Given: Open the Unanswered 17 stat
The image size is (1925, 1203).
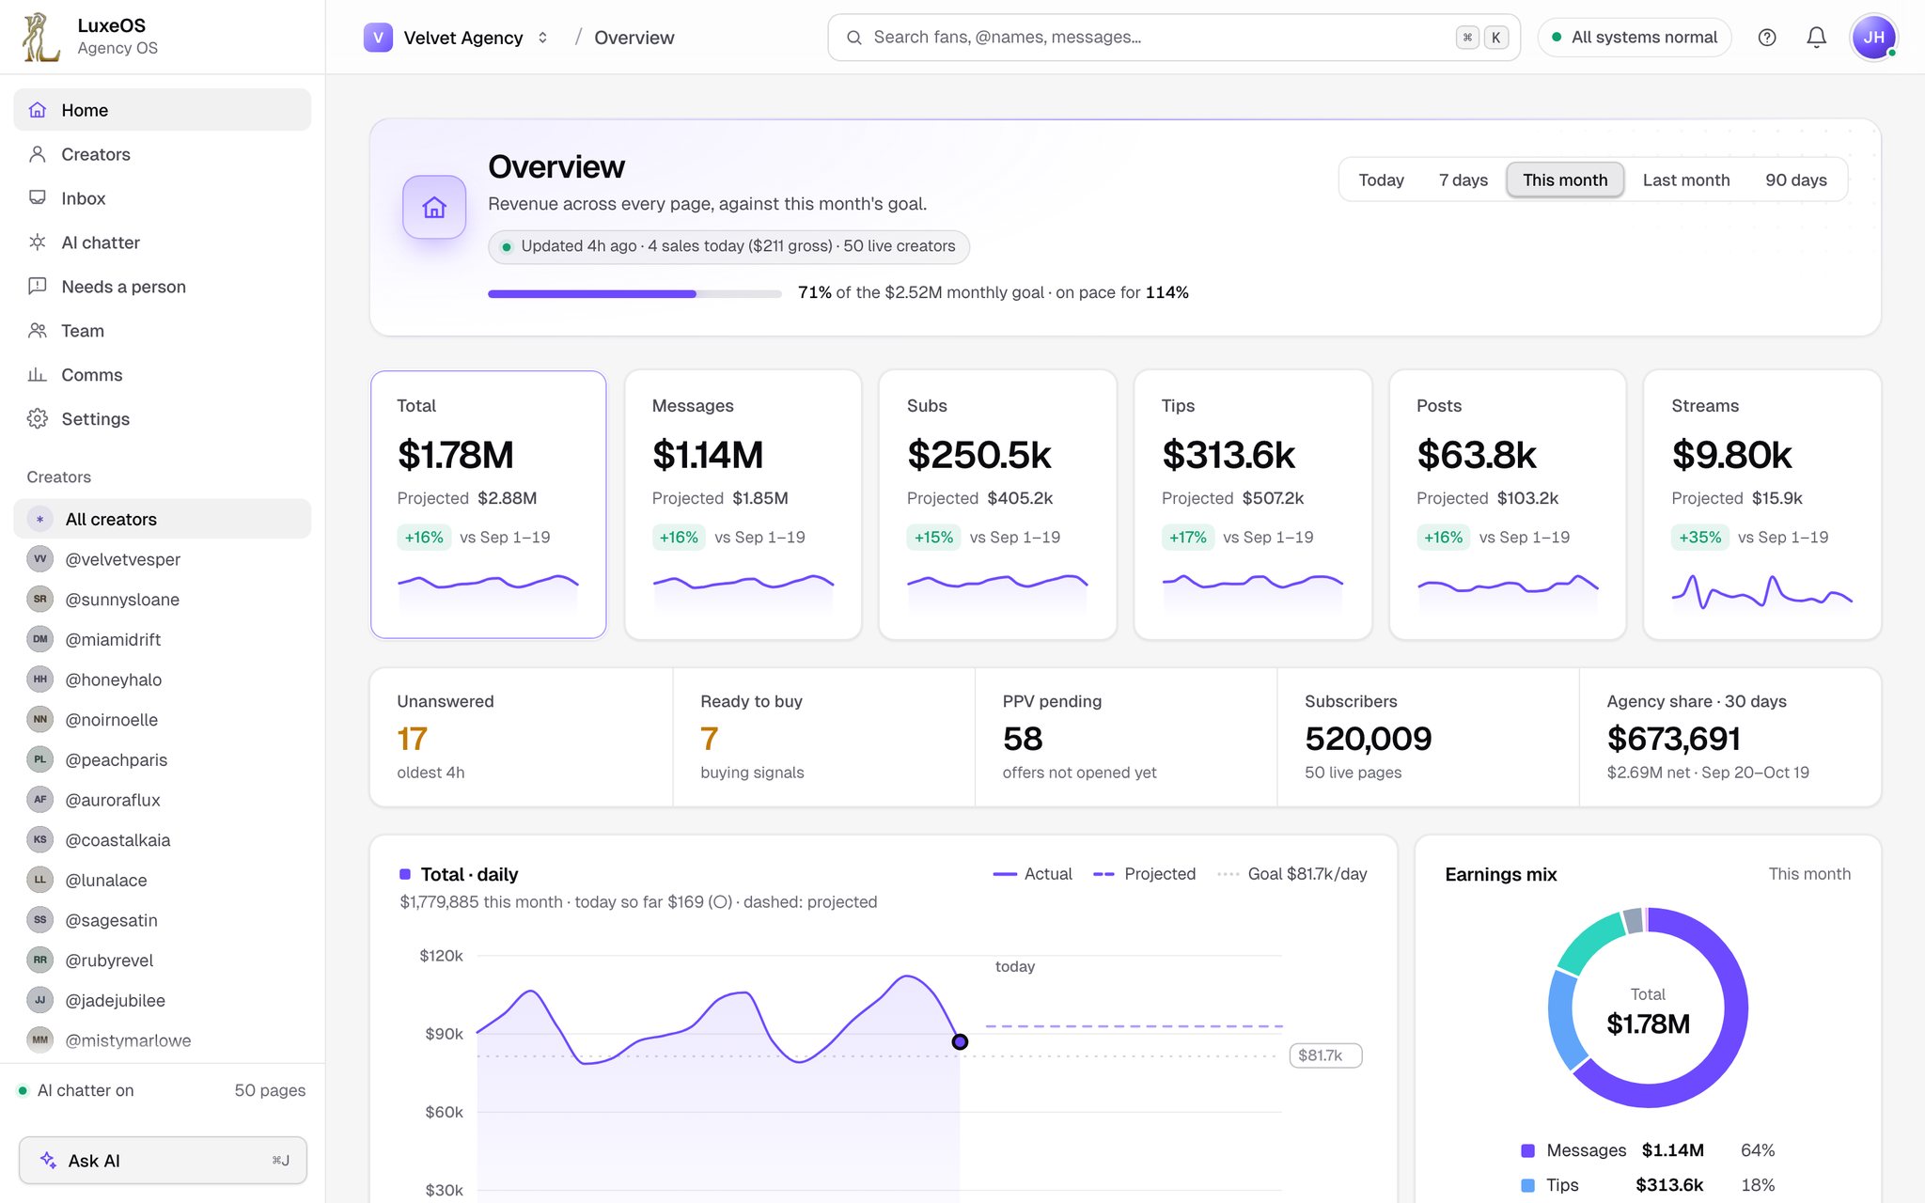Looking at the screenshot, I should pos(522,737).
